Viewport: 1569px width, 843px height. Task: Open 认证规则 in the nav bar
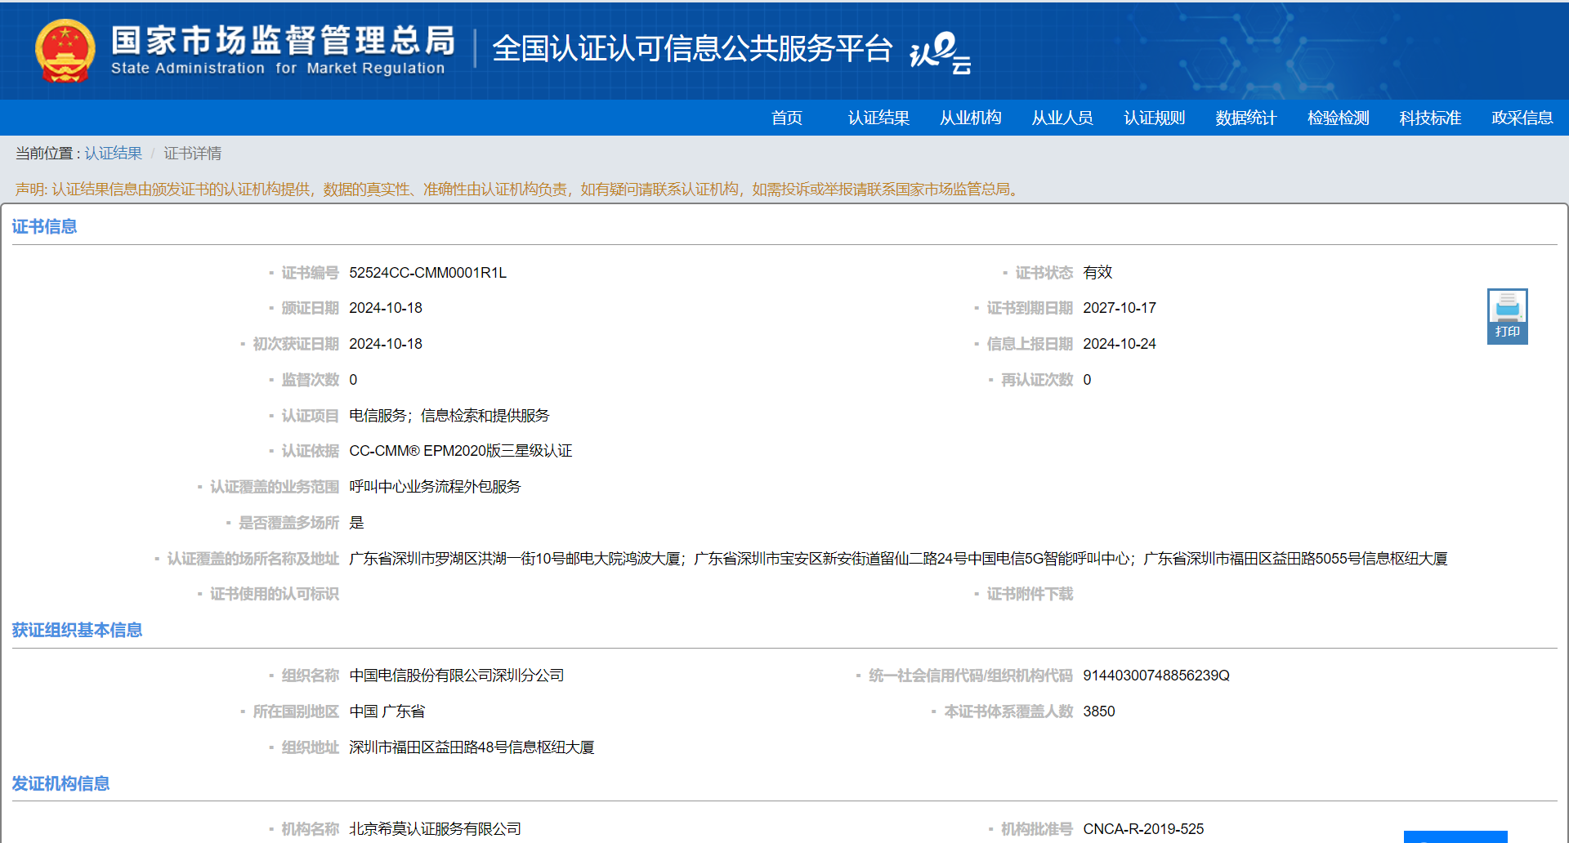1154,118
